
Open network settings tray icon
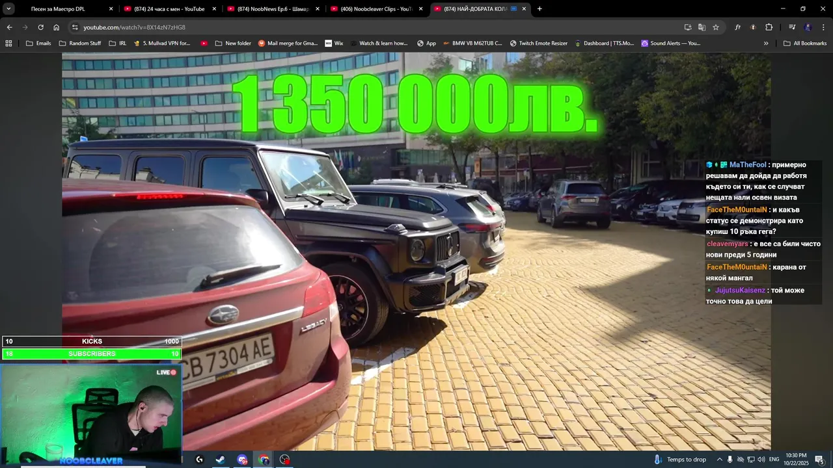[751, 460]
